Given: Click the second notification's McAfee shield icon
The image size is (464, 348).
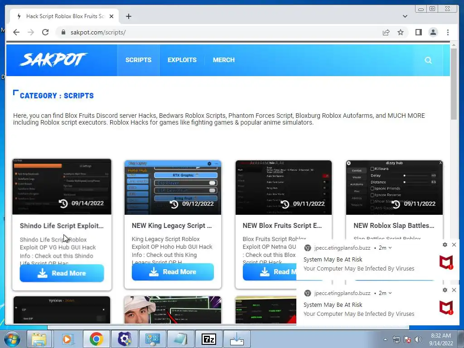Looking at the screenshot, I should pyautogui.click(x=446, y=308).
